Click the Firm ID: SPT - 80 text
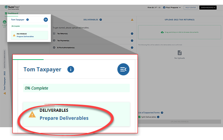The image size is (223, 140). pos(154,7)
